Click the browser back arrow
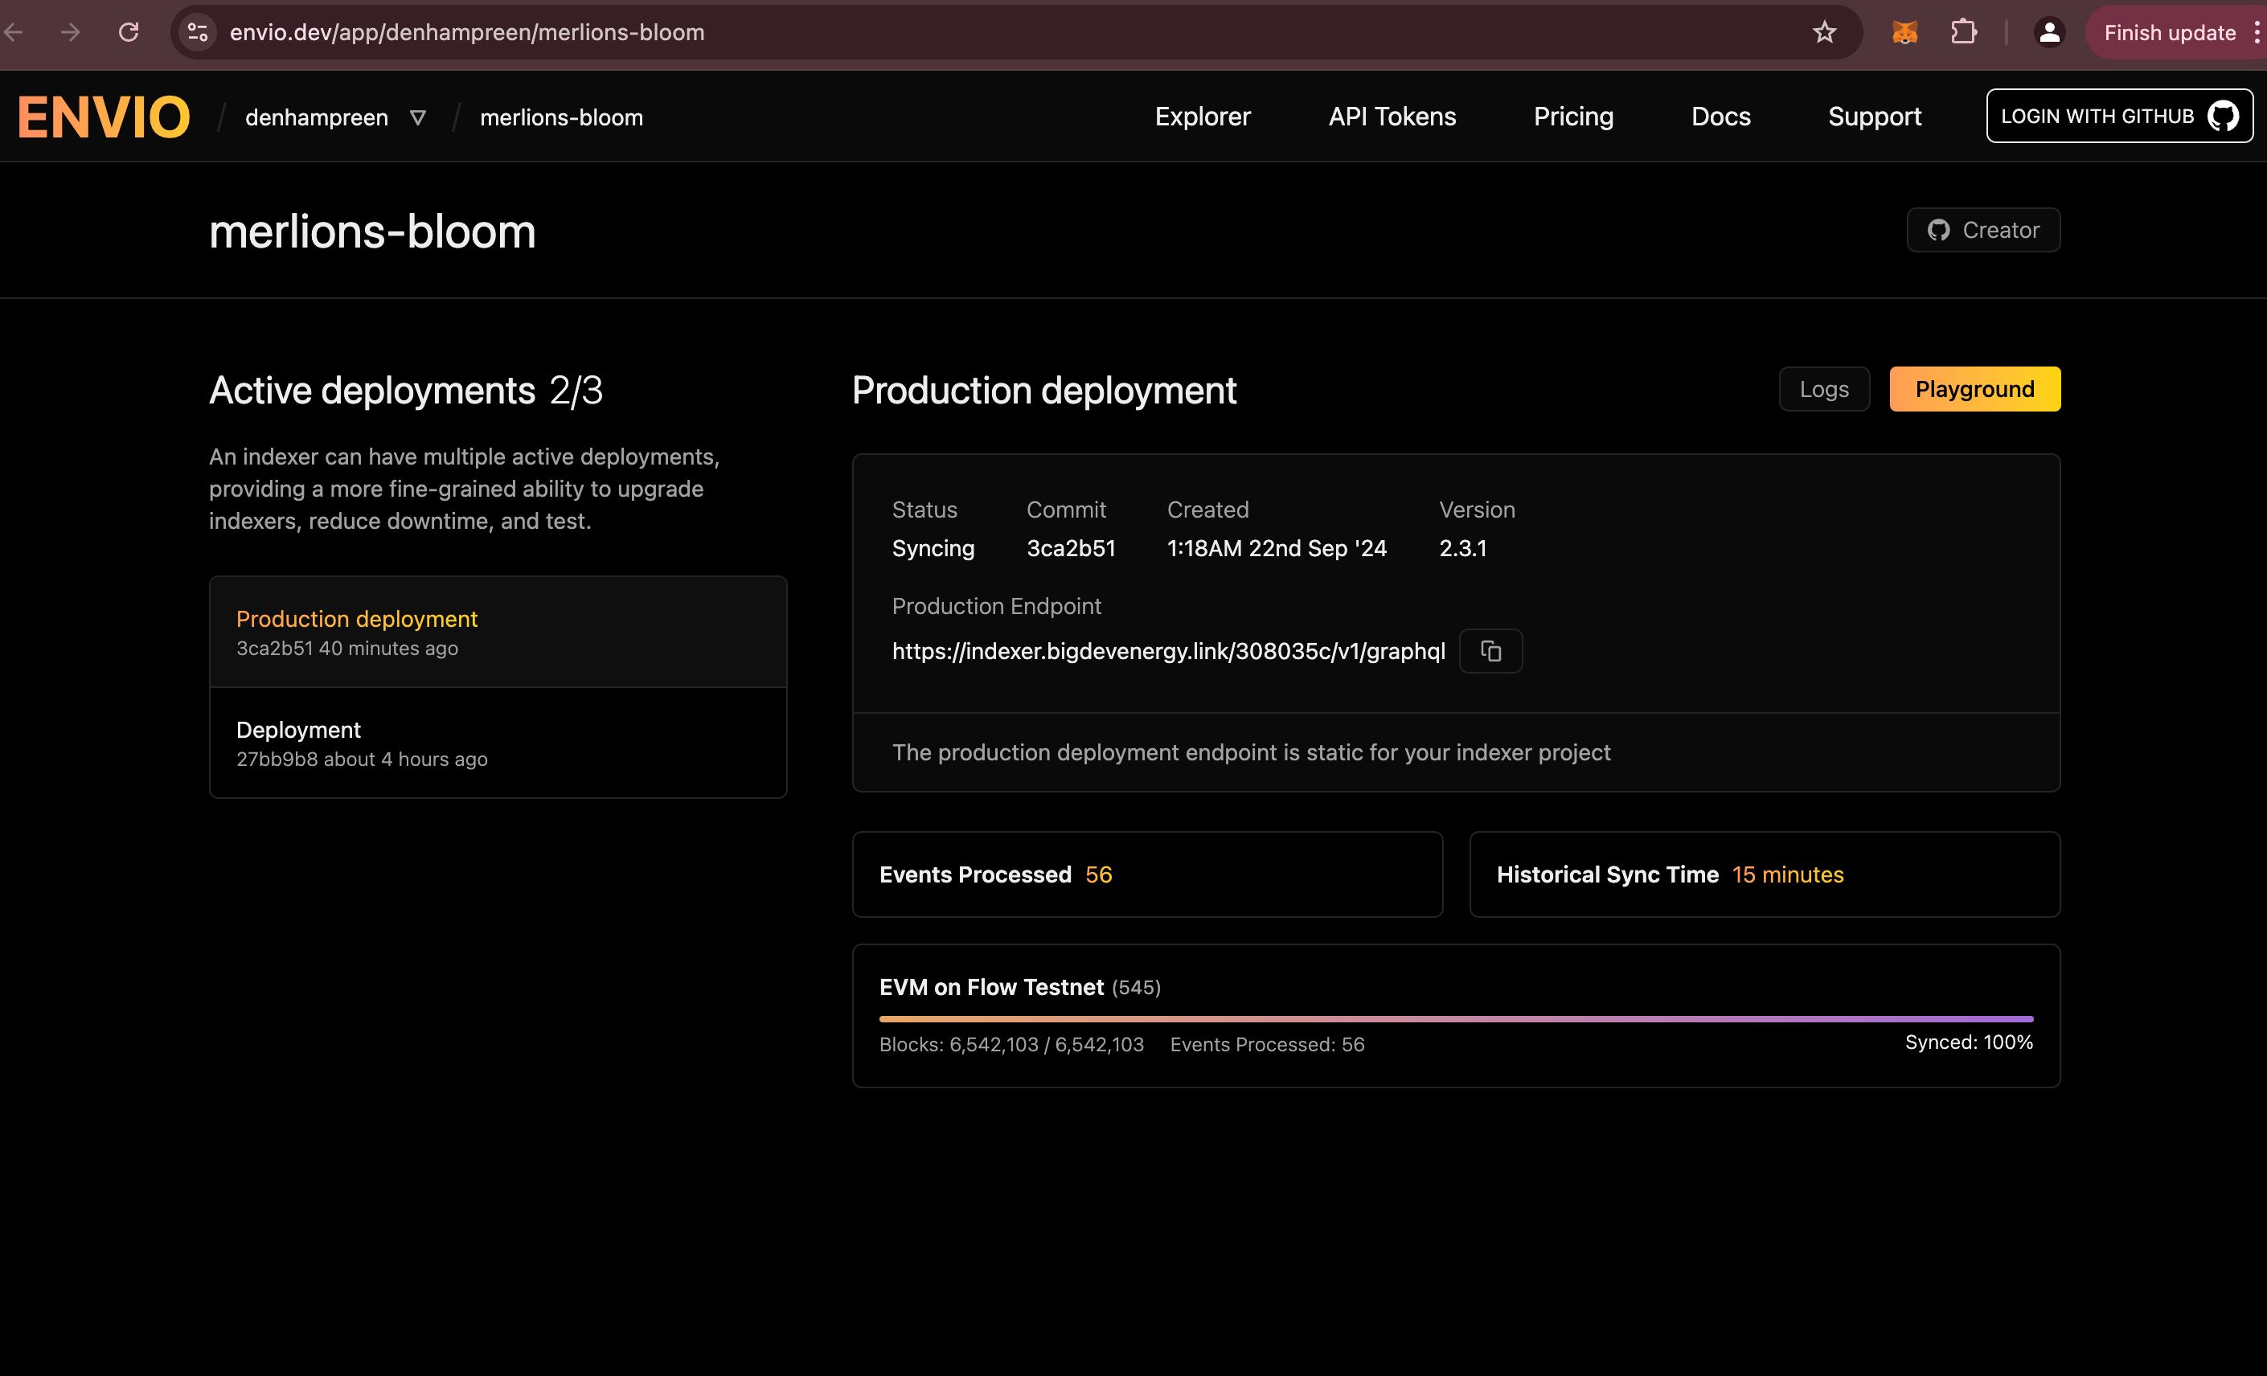2267x1376 pixels. tap(13, 33)
